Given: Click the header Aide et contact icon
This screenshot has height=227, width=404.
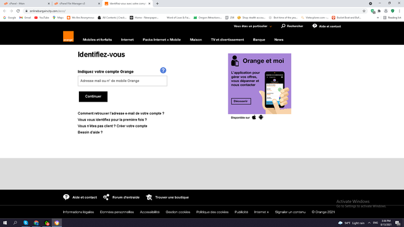Looking at the screenshot, I should (314, 26).
